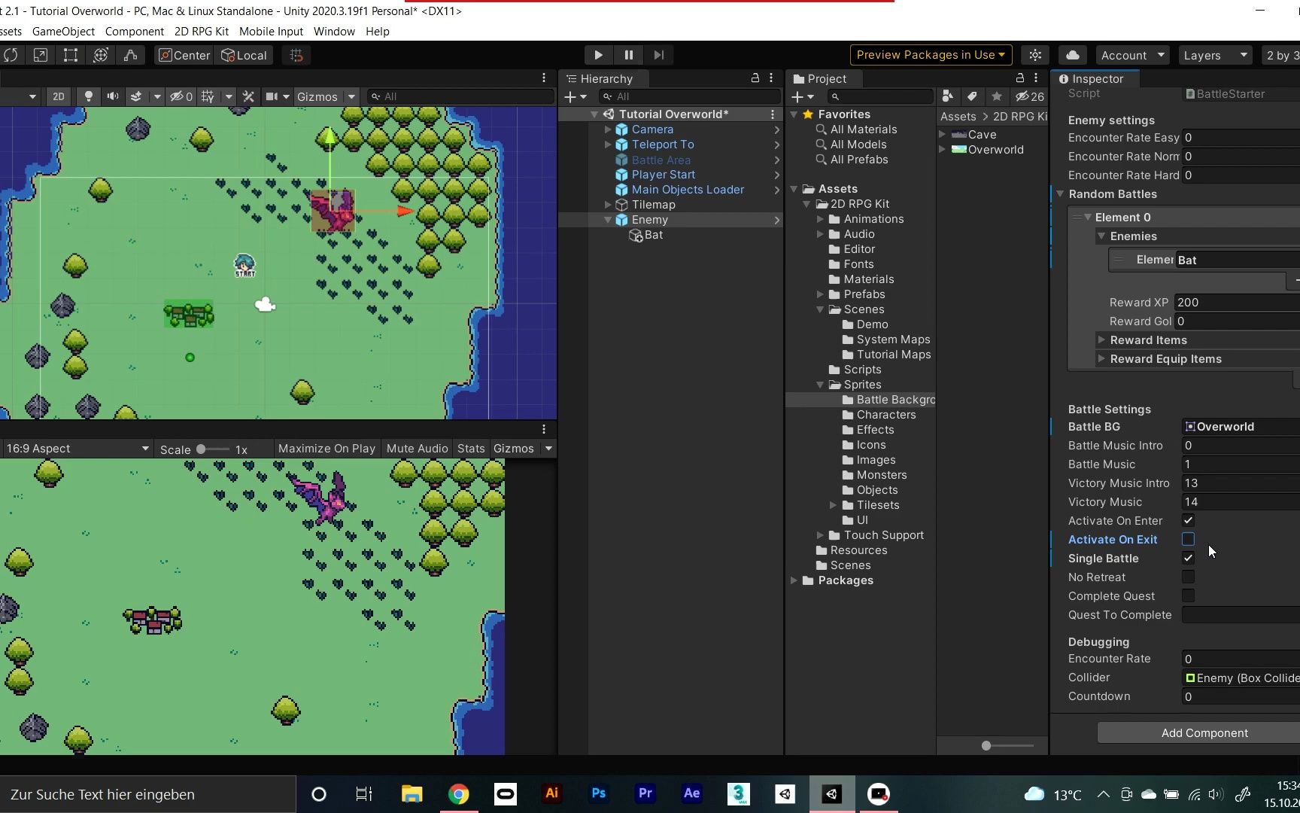The width and height of the screenshot is (1300, 813).
Task: Click the search-by-type icon in Project panel
Action: click(x=947, y=96)
